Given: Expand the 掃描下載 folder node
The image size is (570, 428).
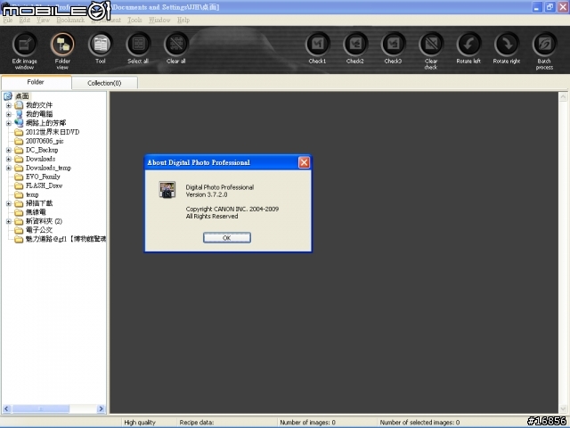Looking at the screenshot, I should (9, 203).
